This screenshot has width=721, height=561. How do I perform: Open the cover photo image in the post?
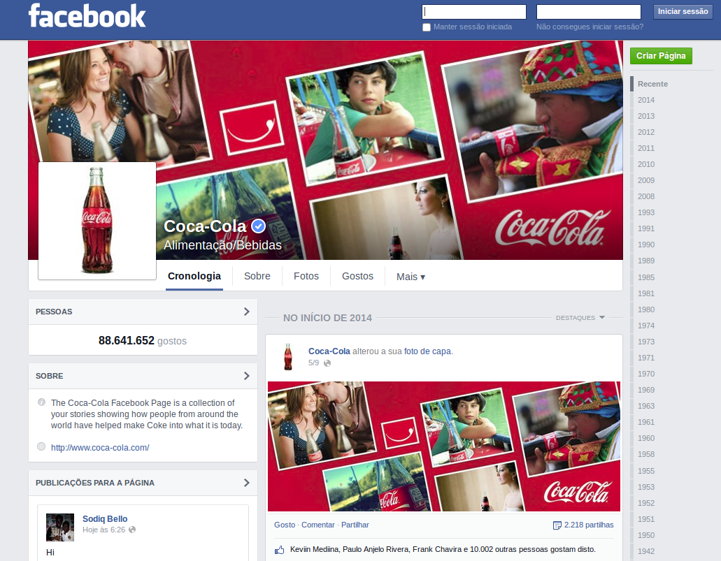coord(444,446)
